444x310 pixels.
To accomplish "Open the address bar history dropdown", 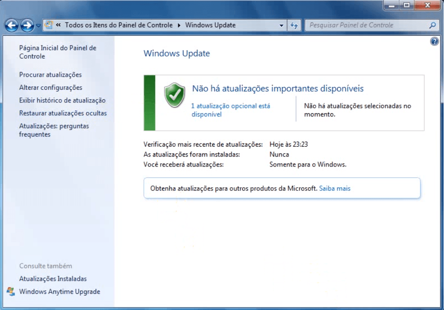I will [x=281, y=25].
